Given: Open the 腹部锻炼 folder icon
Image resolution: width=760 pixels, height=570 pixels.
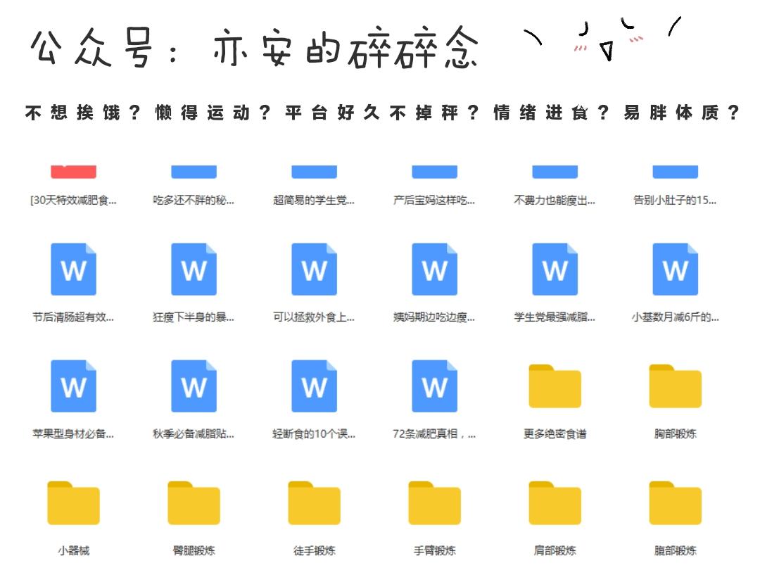Looking at the screenshot, I should click(x=675, y=503).
